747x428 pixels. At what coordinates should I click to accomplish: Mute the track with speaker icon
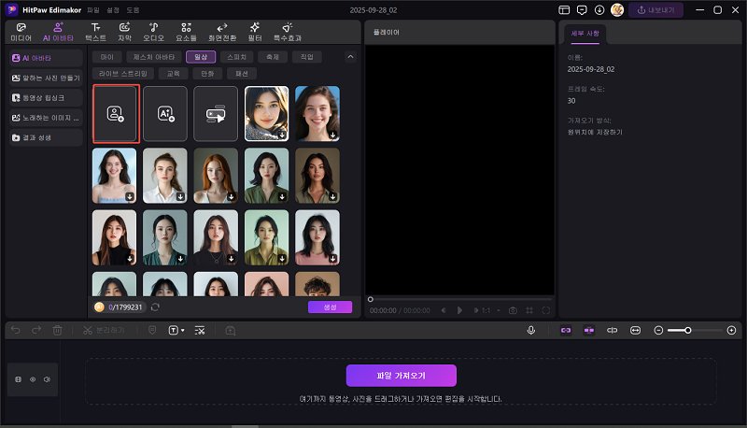pyautogui.click(x=47, y=379)
